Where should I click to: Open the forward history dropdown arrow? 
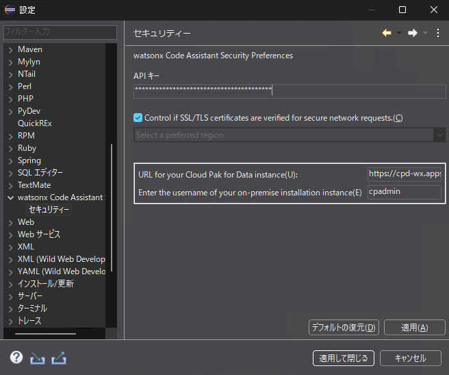click(x=425, y=33)
